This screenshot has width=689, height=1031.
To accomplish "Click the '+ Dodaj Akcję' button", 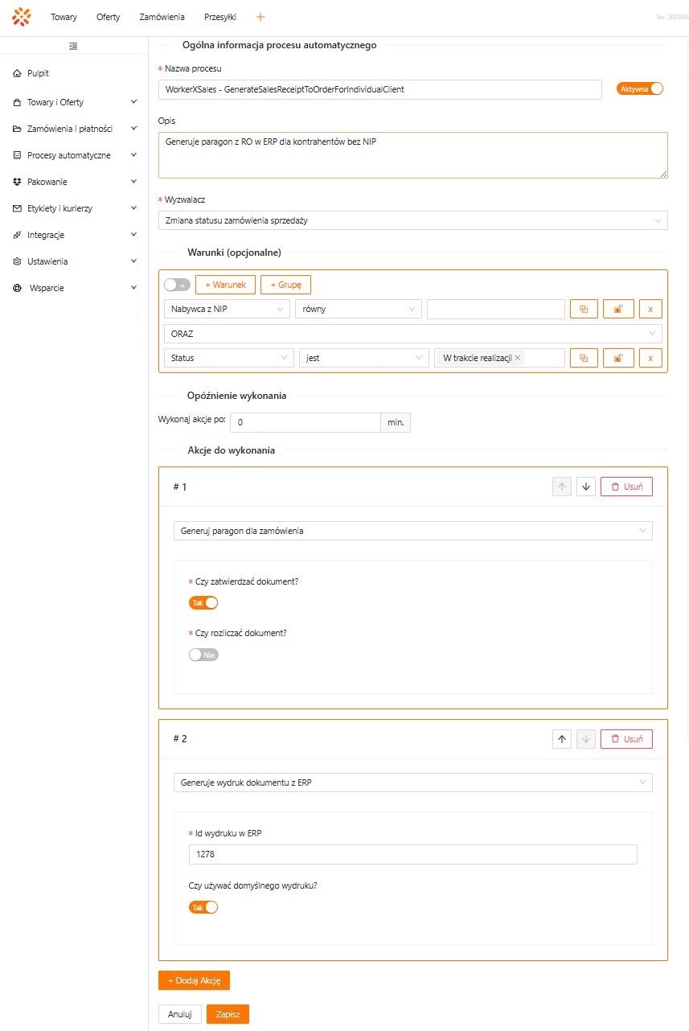I will pyautogui.click(x=195, y=980).
